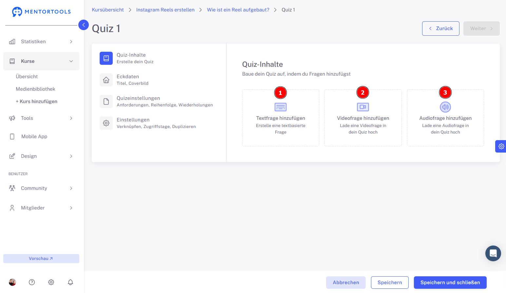Screen dimensions: 506x293
Task: Click the Mobile App phone icon
Action: pos(12,137)
